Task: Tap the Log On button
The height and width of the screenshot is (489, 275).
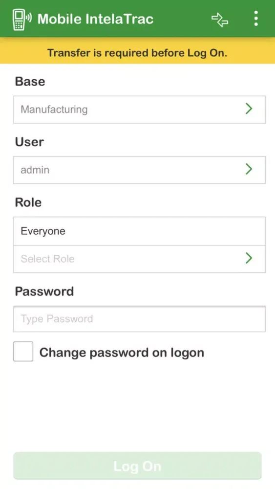Action: [137, 466]
